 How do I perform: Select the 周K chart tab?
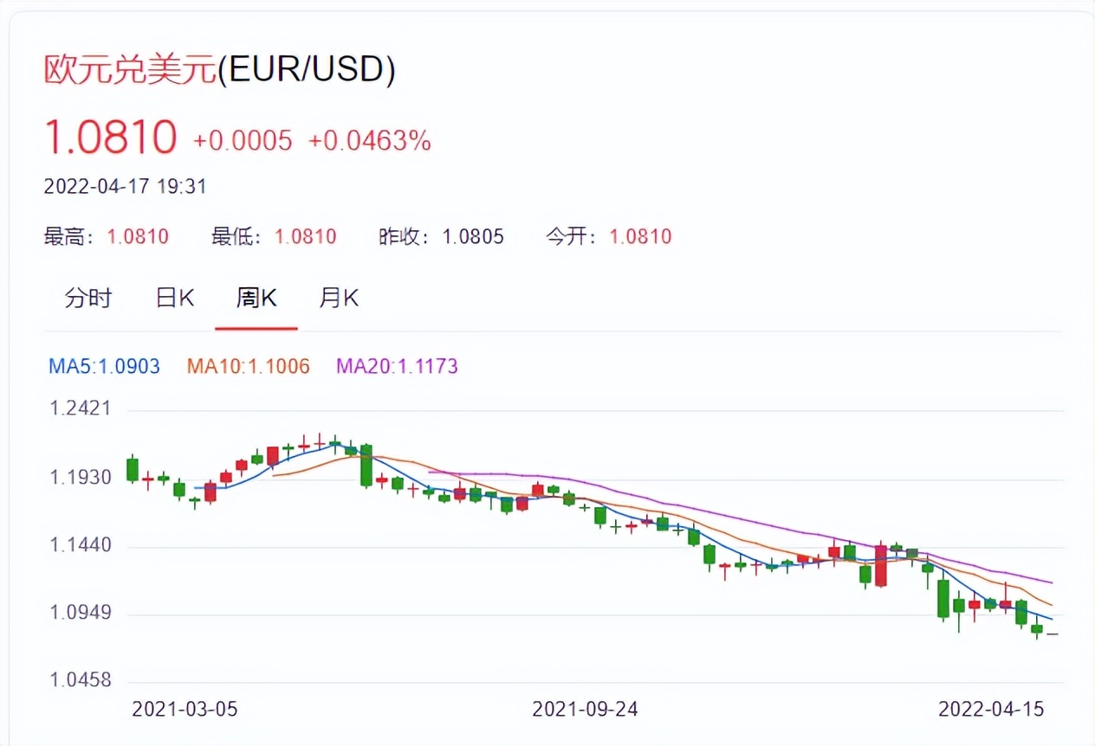tap(256, 299)
